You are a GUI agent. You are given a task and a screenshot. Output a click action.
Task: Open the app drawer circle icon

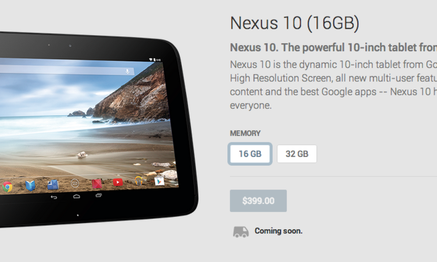click(x=75, y=183)
